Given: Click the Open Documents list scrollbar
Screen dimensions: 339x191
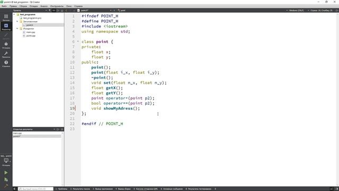Looking at the screenshot, I should (x=63, y=159).
